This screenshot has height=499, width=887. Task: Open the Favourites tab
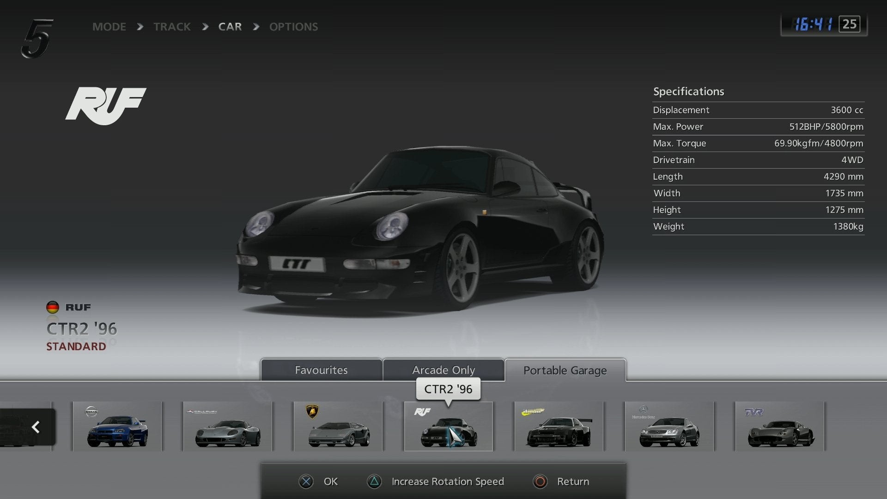(x=321, y=370)
